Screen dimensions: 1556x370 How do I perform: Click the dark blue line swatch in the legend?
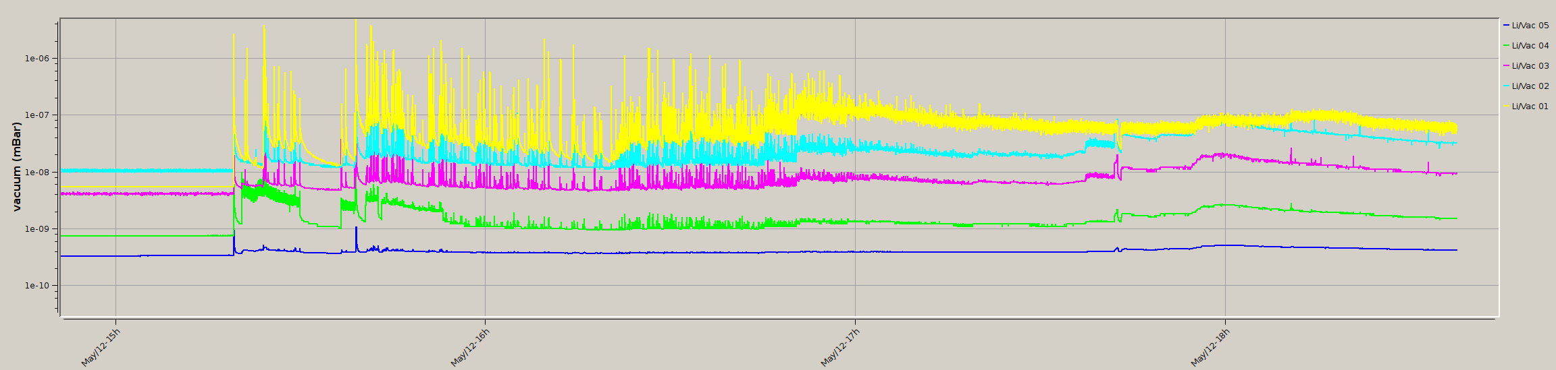1506,26
